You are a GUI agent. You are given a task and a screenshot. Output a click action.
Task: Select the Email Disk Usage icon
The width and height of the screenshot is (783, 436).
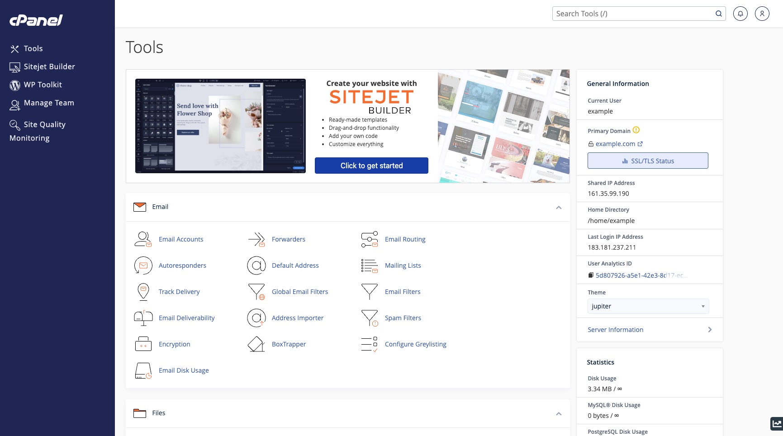click(x=143, y=370)
